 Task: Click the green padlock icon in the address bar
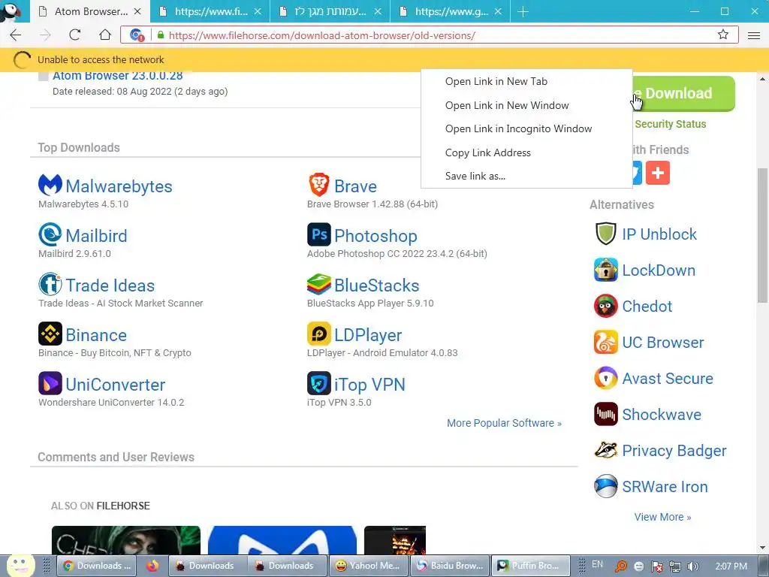161,35
